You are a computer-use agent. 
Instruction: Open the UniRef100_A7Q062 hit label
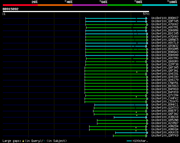161,24
